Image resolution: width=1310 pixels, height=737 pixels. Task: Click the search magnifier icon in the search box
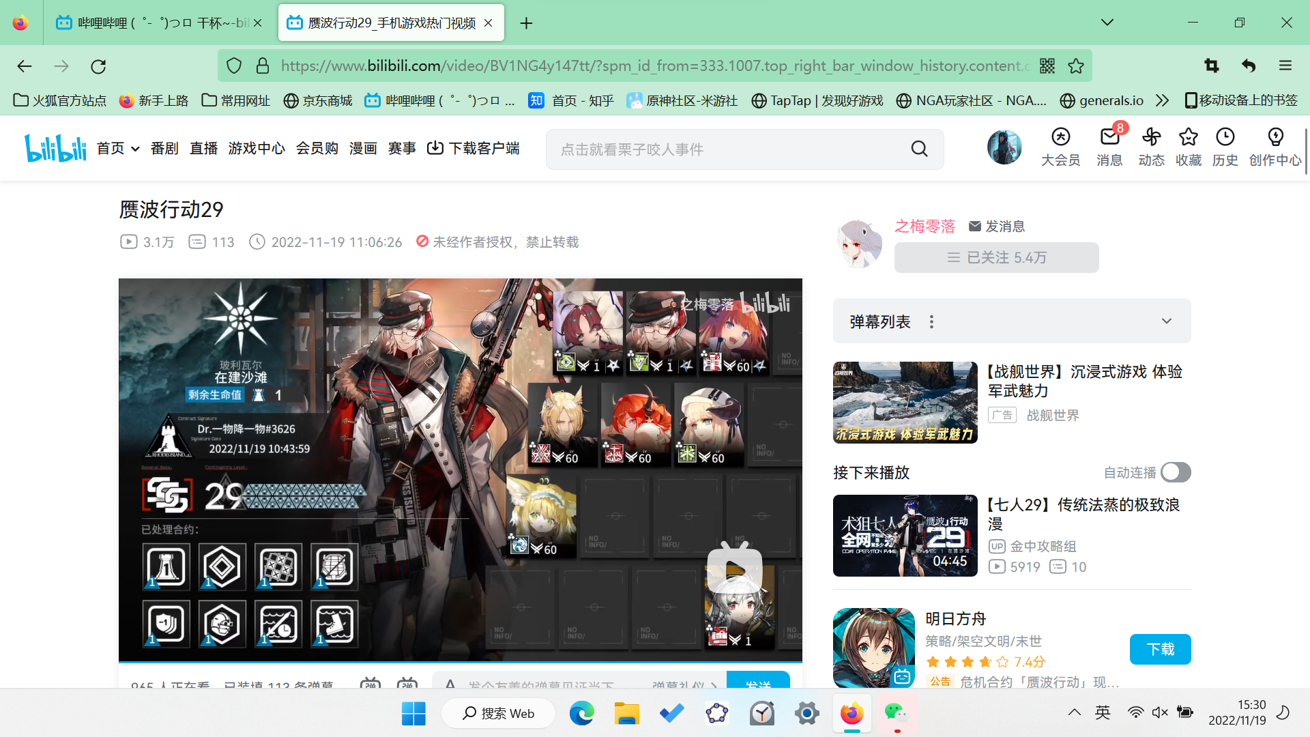tap(919, 149)
